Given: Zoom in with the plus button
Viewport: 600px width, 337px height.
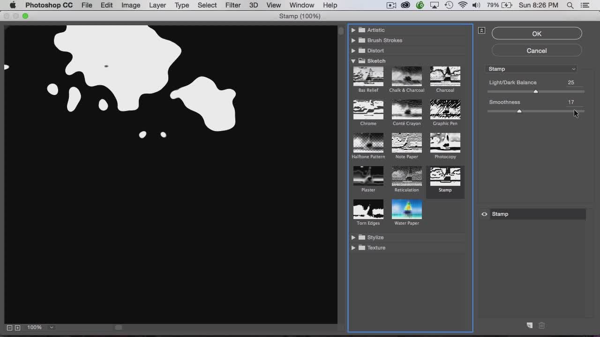Looking at the screenshot, I should pos(17,328).
